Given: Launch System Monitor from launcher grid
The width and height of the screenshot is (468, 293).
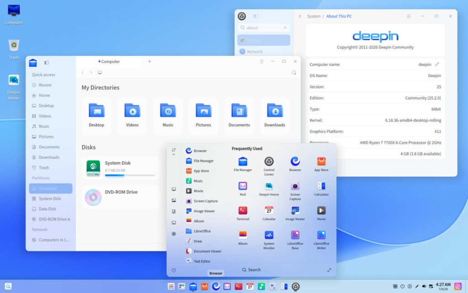Looking at the screenshot, I should (269, 239).
